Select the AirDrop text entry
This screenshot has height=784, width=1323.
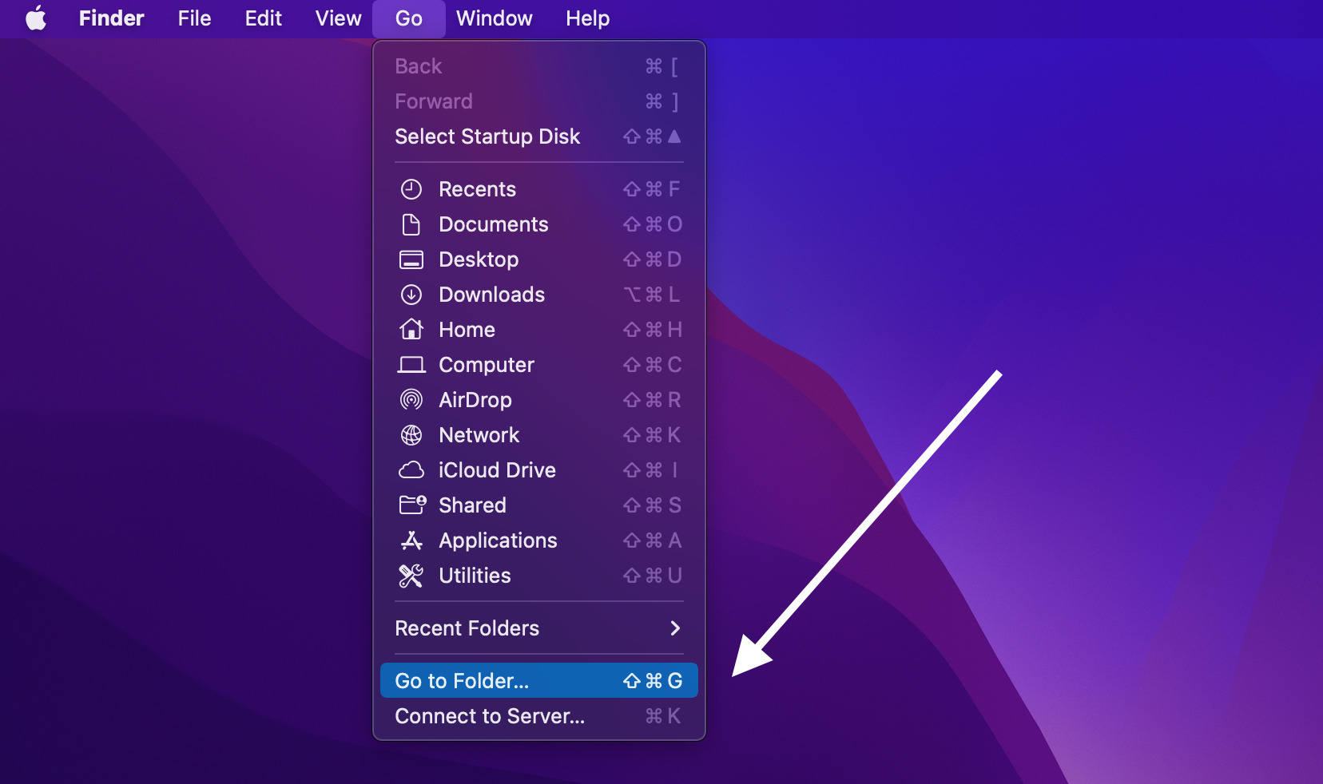[475, 400]
